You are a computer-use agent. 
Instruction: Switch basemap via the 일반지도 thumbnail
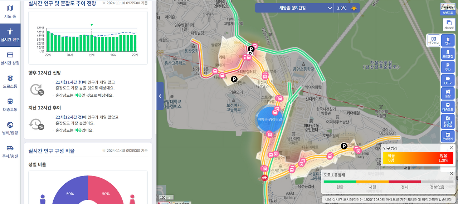[448, 10]
